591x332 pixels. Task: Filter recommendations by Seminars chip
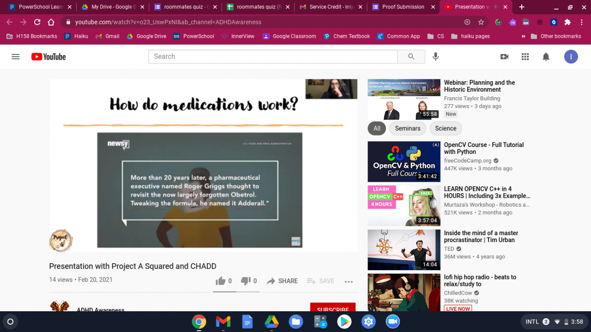click(408, 128)
